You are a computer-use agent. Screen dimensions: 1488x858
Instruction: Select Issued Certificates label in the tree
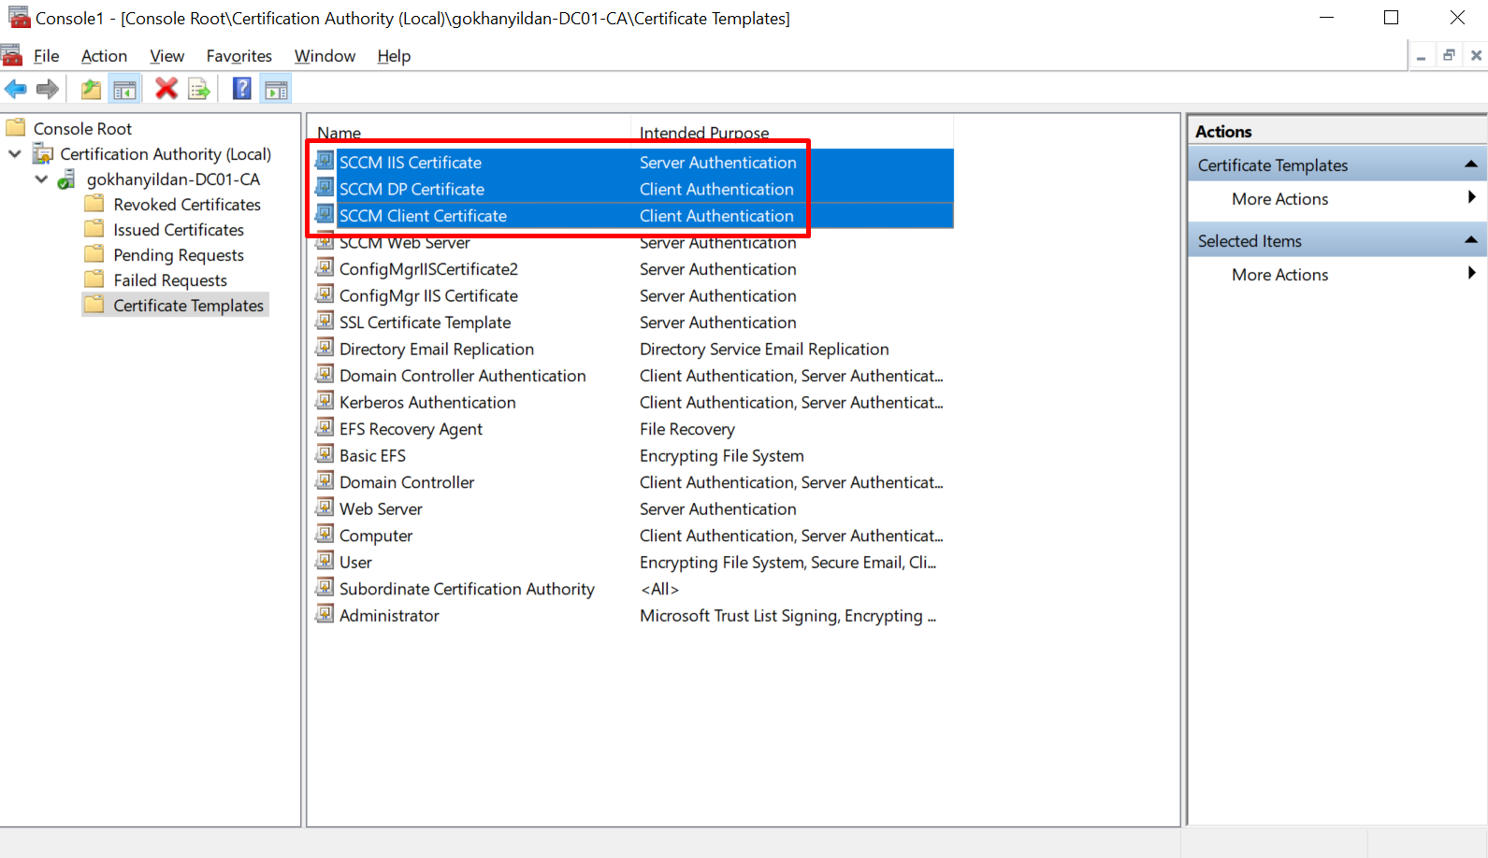click(x=179, y=230)
